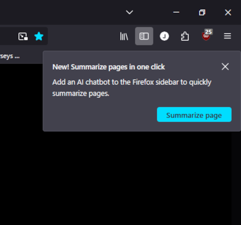The width and height of the screenshot is (241, 225).
Task: Open the account avatar J
Action: (164, 36)
